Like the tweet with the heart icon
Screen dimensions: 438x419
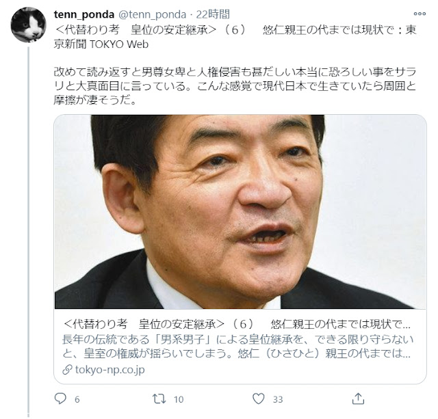259,398
